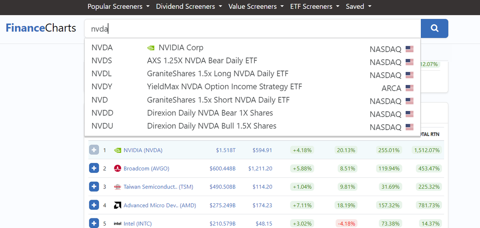
Task: Open Popular Screeners dropdown menu
Action: pyautogui.click(x=118, y=6)
